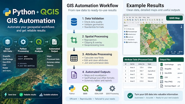The height and width of the screenshot is (104, 185).
Task: Click Raster in the input formats list
Action: 5,68
